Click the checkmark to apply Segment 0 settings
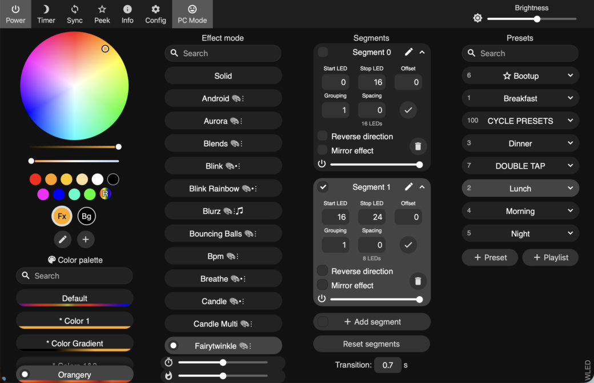 point(408,110)
